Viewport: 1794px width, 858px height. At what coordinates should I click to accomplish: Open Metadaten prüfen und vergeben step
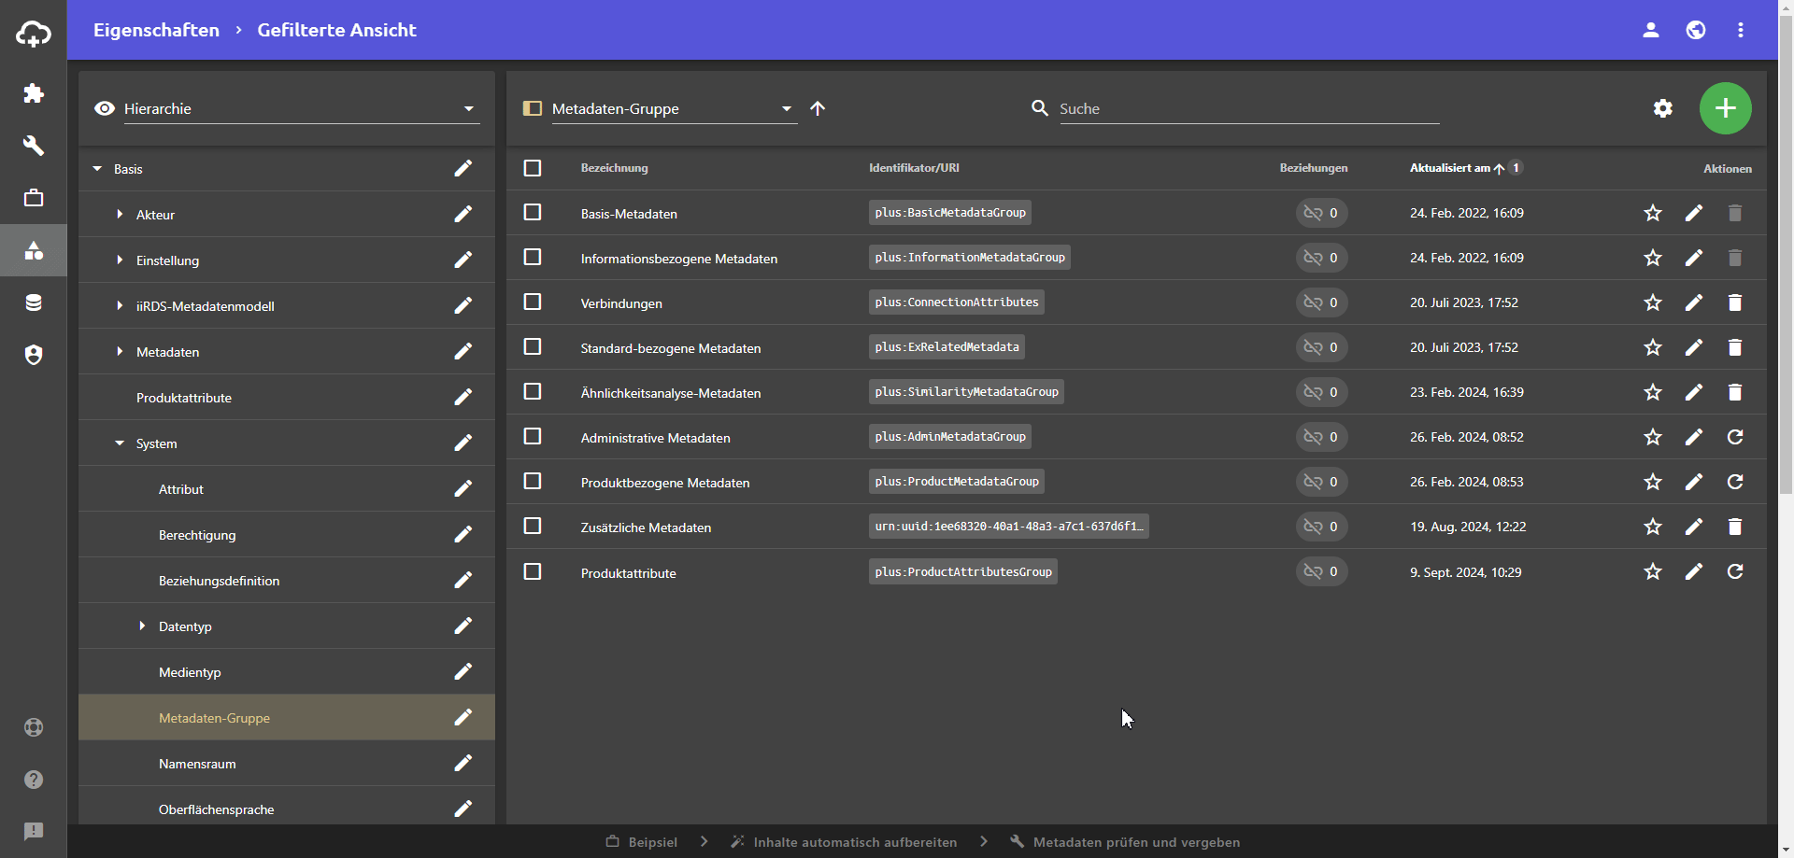click(x=1125, y=842)
